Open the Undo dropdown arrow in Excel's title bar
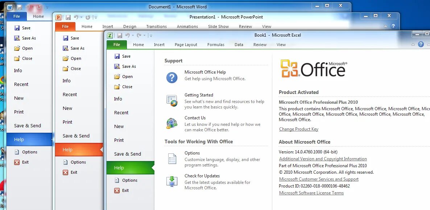 133,36
